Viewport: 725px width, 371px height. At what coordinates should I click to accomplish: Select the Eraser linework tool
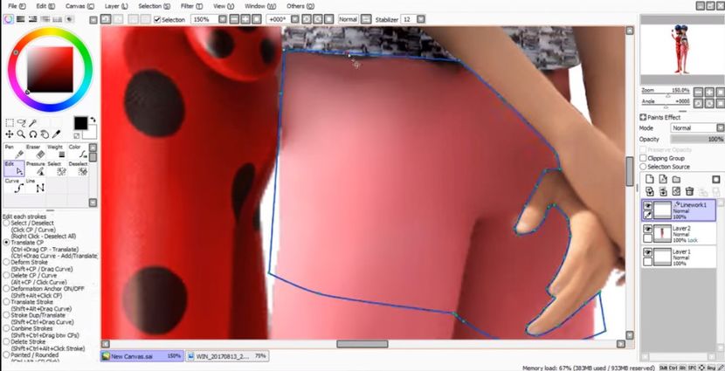click(x=35, y=152)
